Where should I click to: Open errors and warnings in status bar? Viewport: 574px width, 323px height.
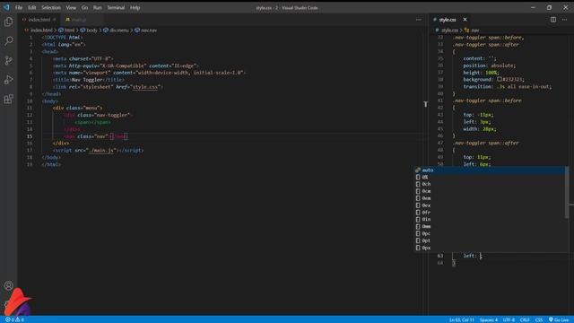coord(14,319)
